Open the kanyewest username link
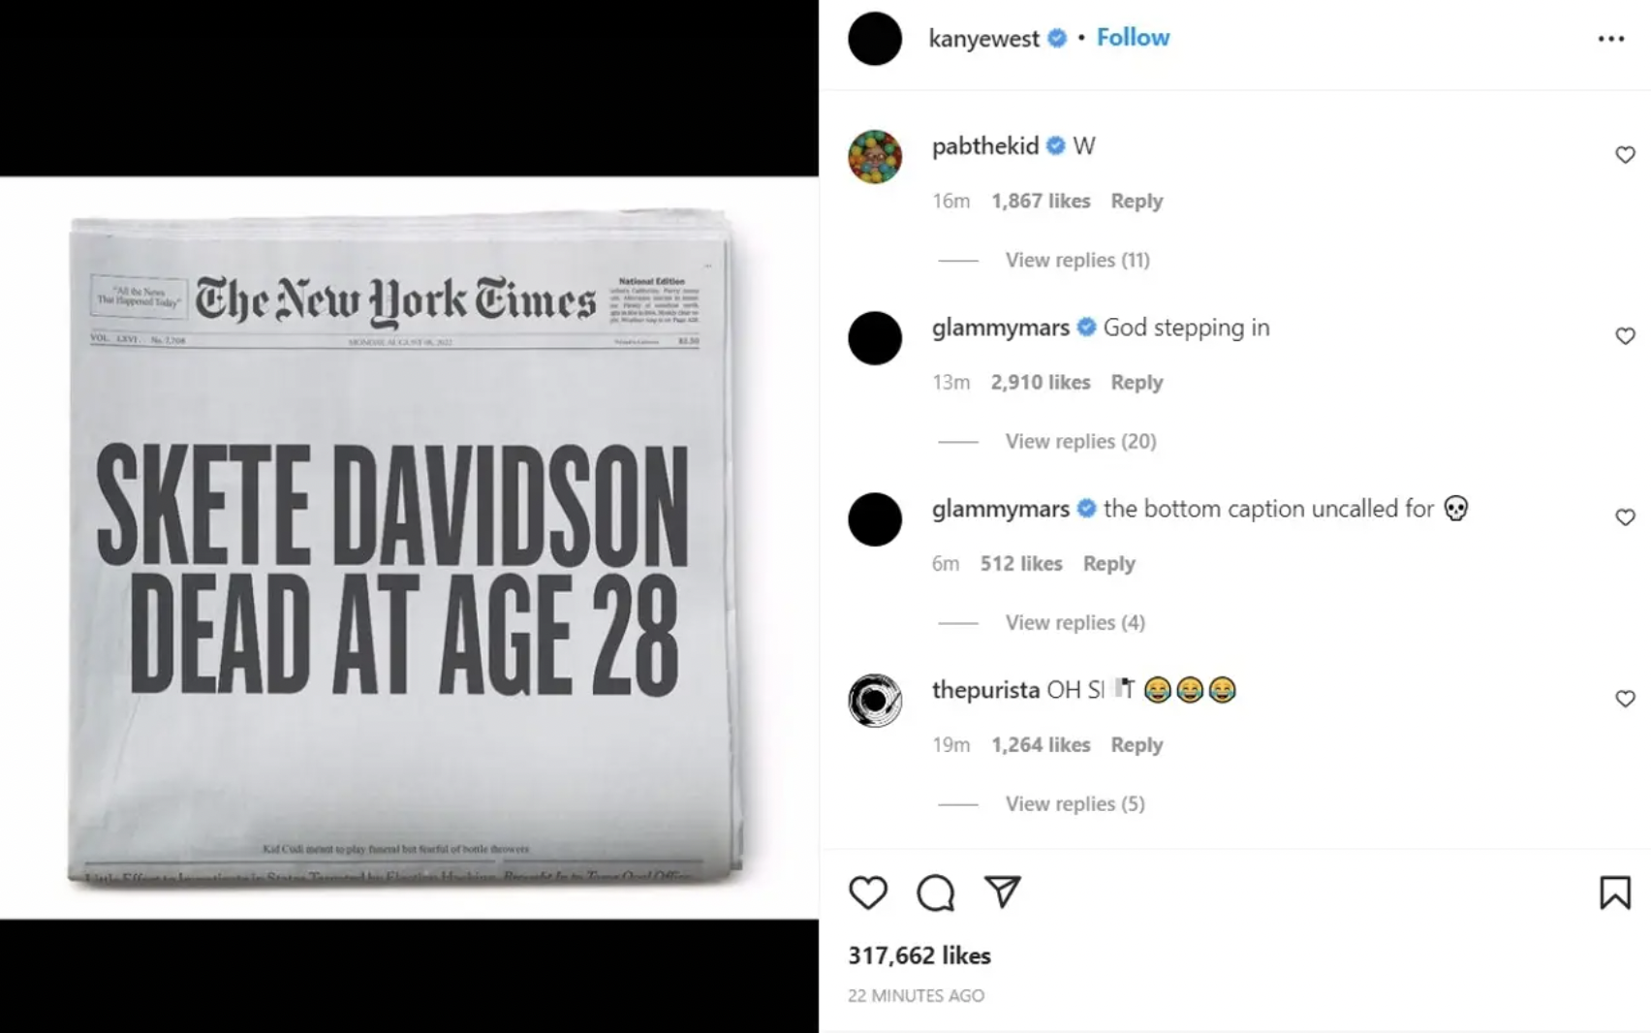The image size is (1651, 1033). 983,38
